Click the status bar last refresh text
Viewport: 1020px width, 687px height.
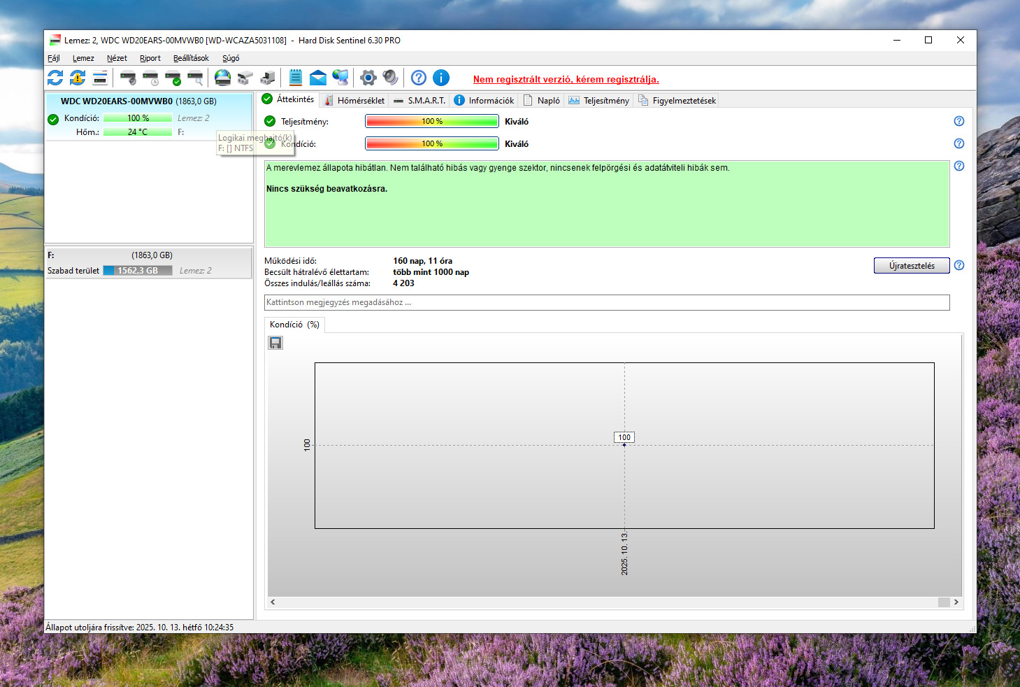(140, 628)
